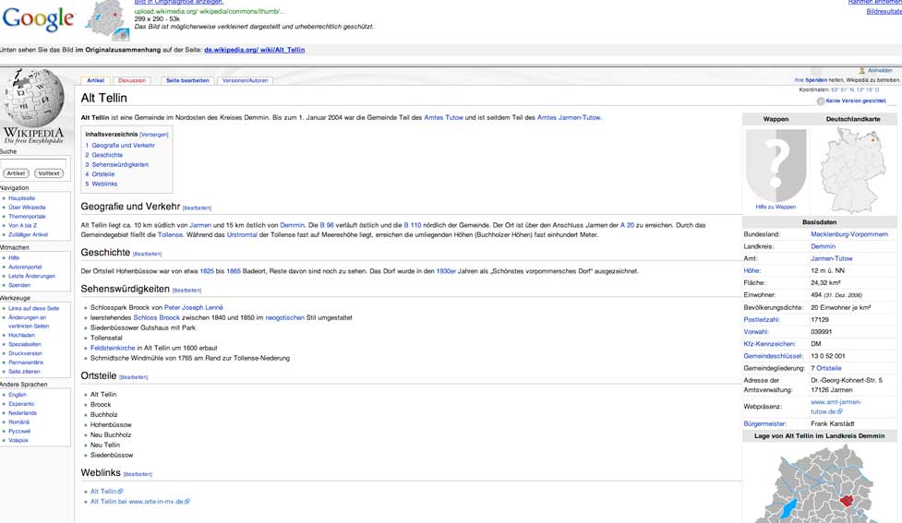Click the question mark coat of arms placeholder
Screen dimensions: 902x523
click(776, 164)
